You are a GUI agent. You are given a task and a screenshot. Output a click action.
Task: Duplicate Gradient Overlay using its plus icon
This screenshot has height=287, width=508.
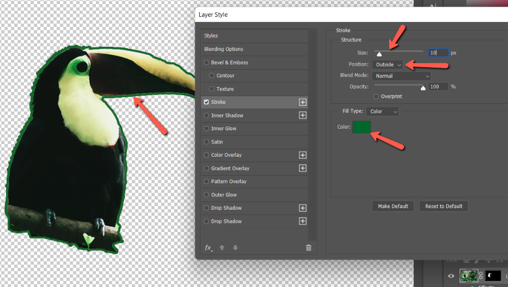[x=302, y=168]
